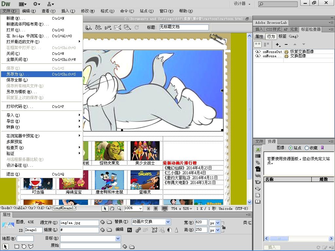This screenshot has height=251, width=335.
Task: Switch to tablet-size window preview icon
Action: 156,209
